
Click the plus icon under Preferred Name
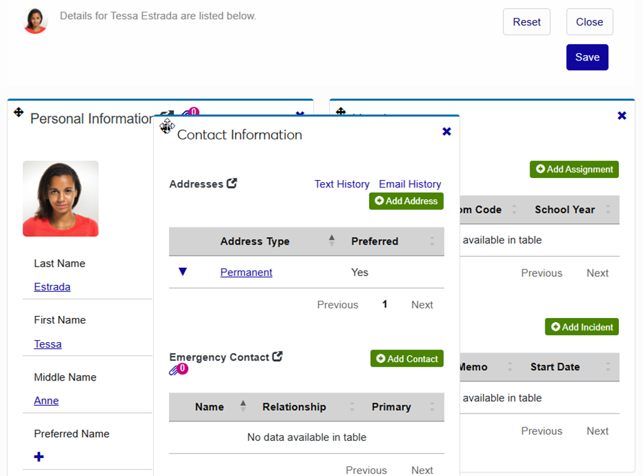[x=39, y=457]
